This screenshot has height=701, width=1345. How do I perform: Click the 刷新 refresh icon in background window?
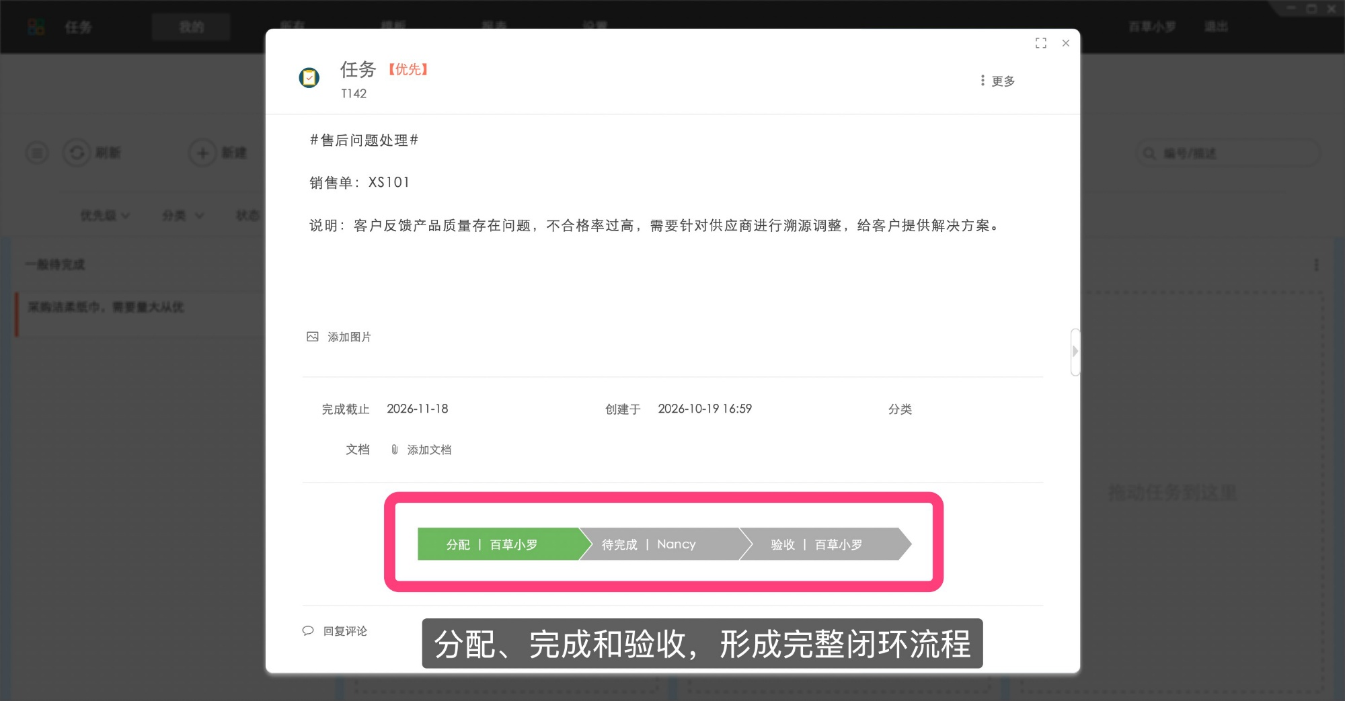[77, 153]
